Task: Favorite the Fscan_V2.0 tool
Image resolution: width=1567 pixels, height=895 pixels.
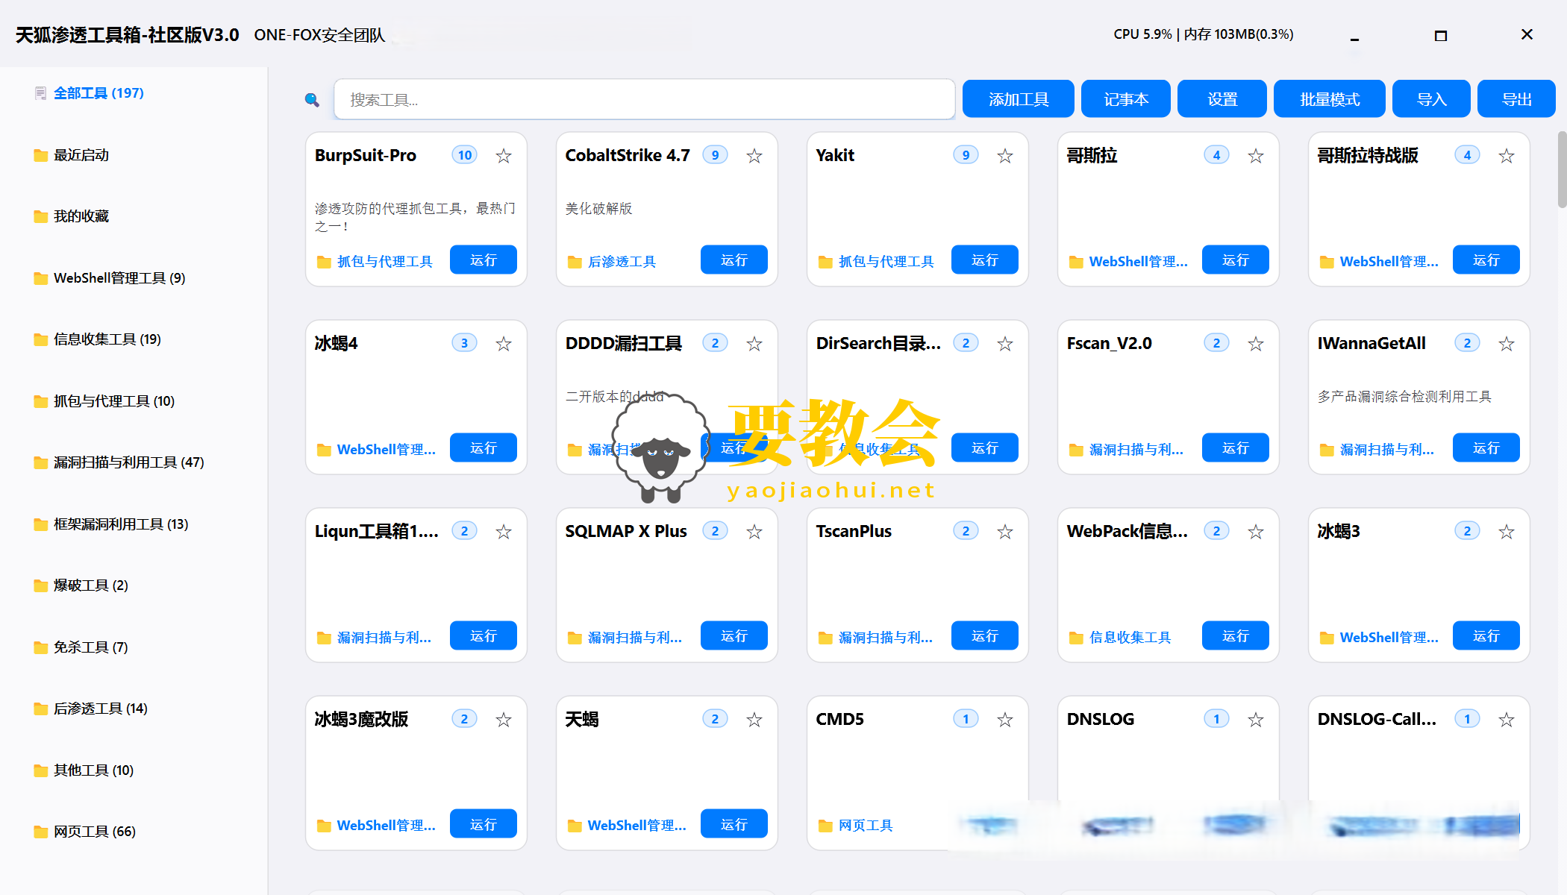Action: click(x=1255, y=344)
